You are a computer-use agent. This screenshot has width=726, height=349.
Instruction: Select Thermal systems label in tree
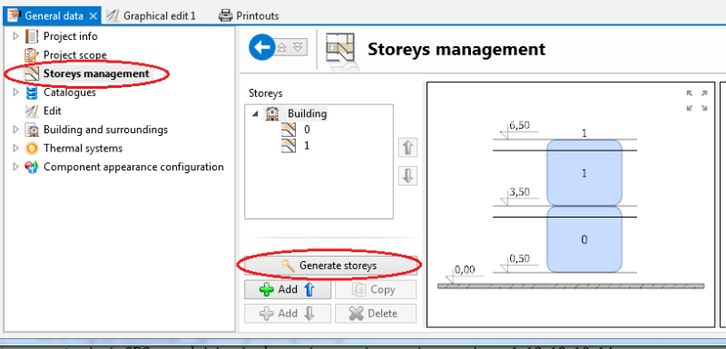click(x=83, y=149)
